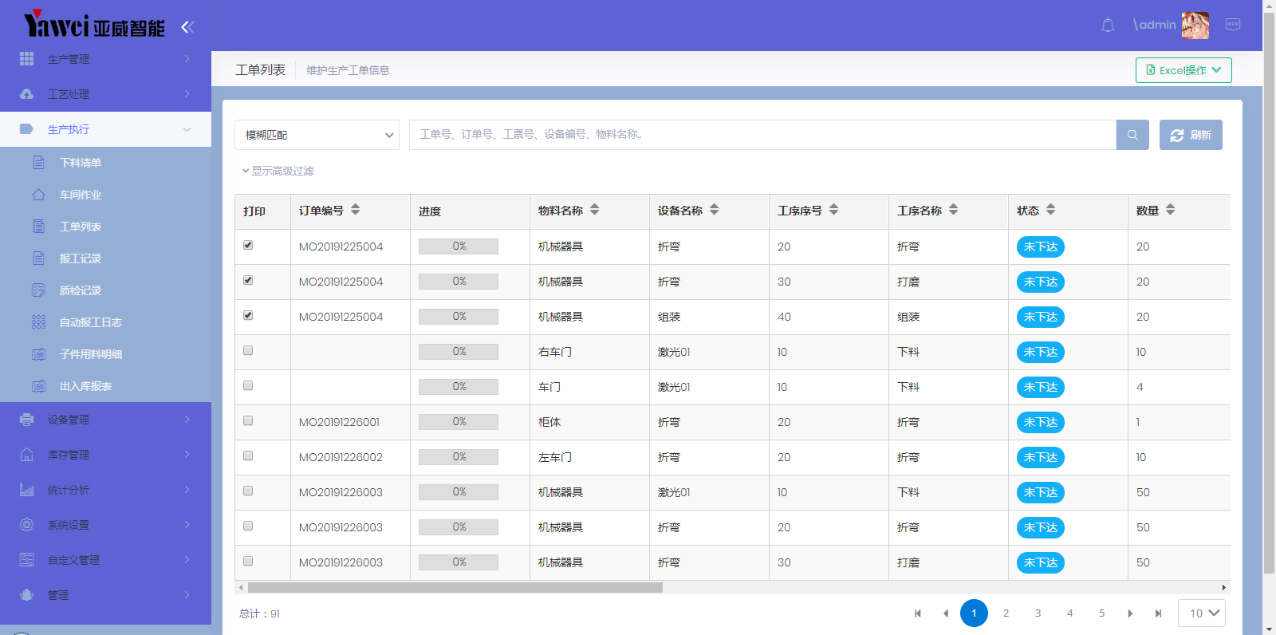Expand 工艺处理 menu chevron
The width and height of the screenshot is (1276, 635).
click(187, 94)
